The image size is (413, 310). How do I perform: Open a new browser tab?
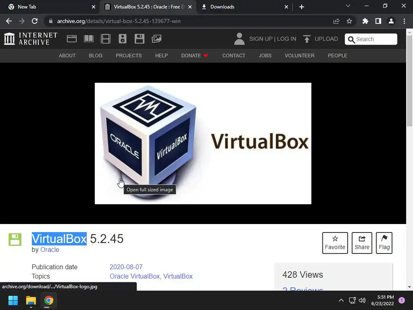click(x=302, y=7)
